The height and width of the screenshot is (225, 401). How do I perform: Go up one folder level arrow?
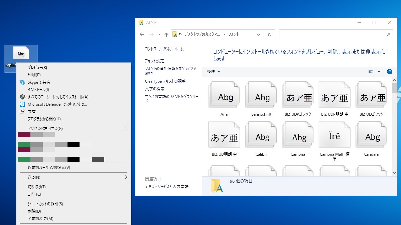(x=166, y=34)
